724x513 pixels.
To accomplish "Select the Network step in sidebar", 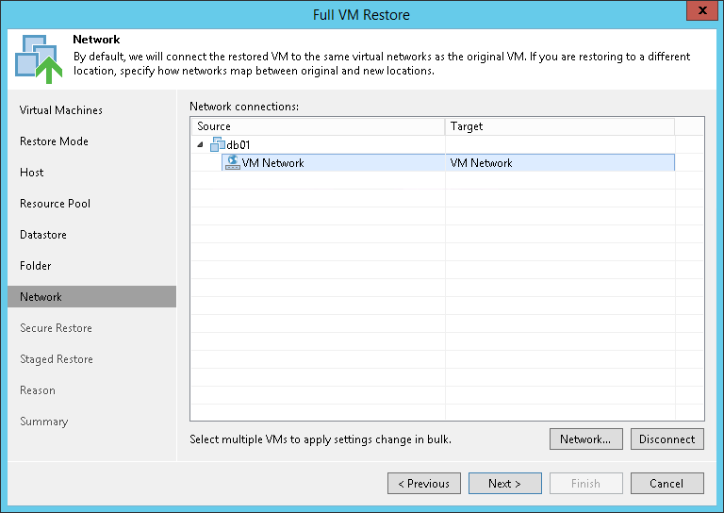I will tap(41, 297).
